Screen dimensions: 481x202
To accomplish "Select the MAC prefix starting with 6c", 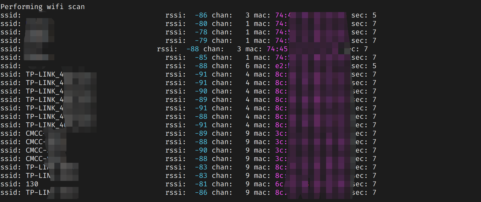I will [279, 184].
